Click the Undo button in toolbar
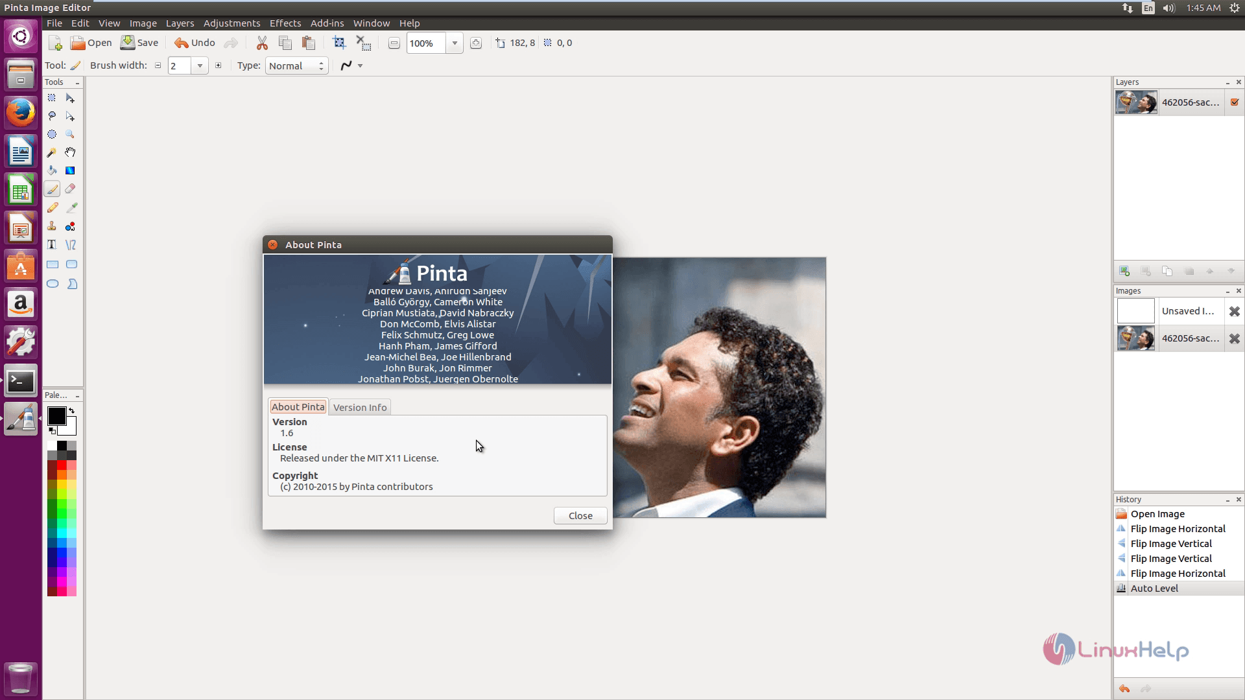Screen dimensions: 1245x700 (x=195, y=43)
